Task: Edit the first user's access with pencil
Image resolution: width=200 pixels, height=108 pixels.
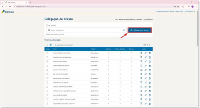Action: tap(145, 53)
